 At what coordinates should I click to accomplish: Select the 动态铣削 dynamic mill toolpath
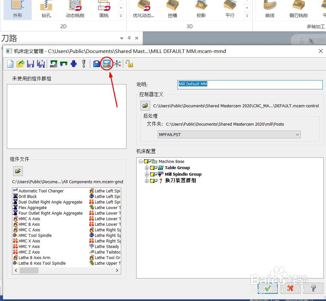tap(75, 10)
